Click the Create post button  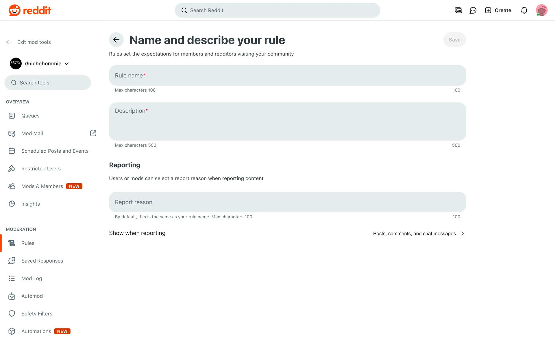498,10
